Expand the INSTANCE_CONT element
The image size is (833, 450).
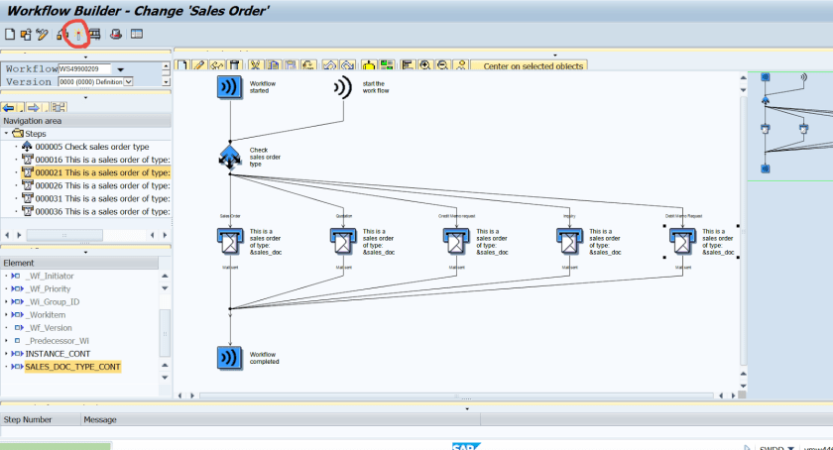point(6,353)
